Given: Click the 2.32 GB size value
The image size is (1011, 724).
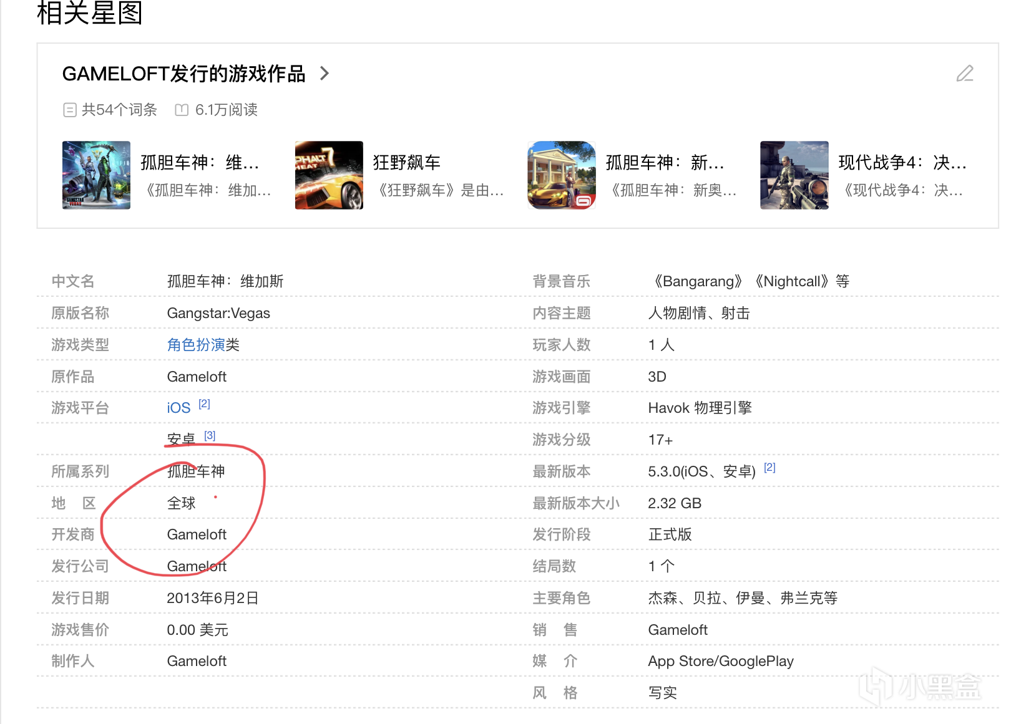Looking at the screenshot, I should [675, 503].
